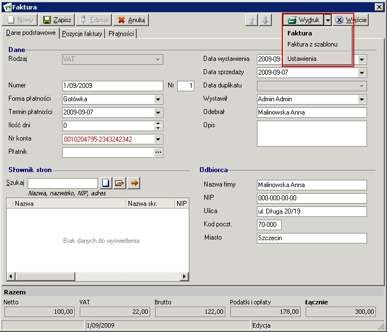Viewport: 387px width, 332px height.
Task: Expand the Wystawił dropdown list
Action: tap(362, 99)
